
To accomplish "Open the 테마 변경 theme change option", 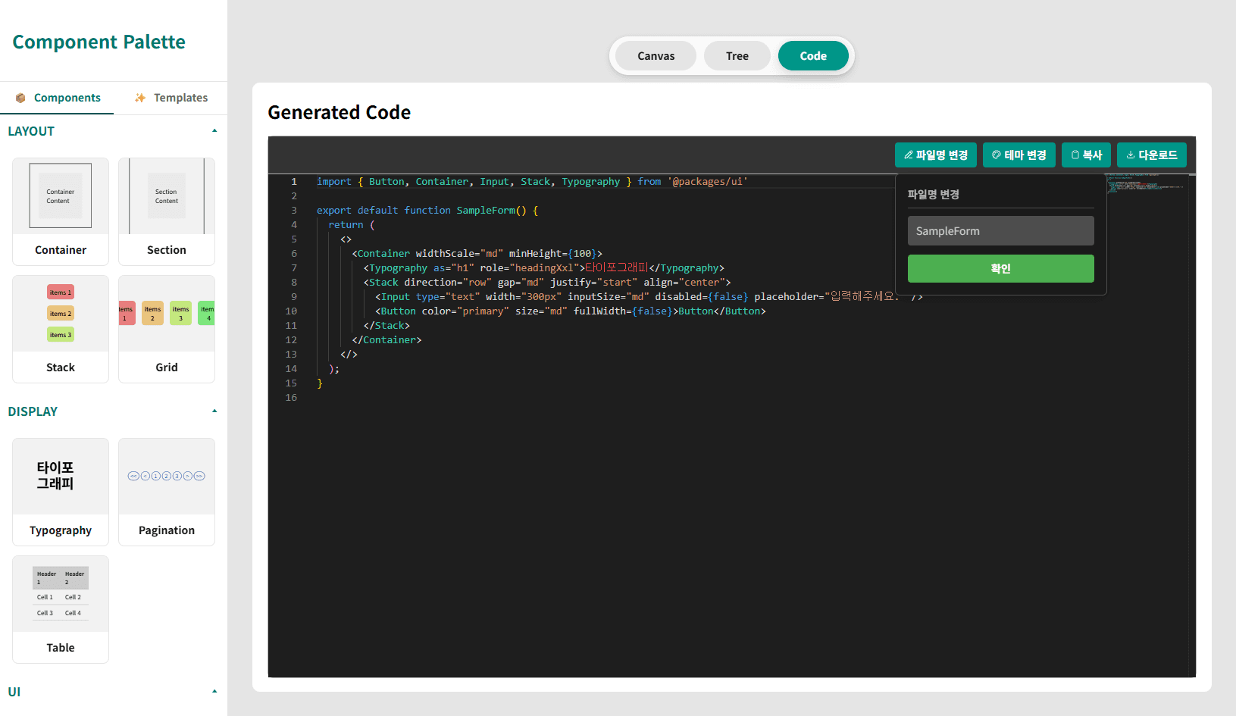I will coord(1019,155).
